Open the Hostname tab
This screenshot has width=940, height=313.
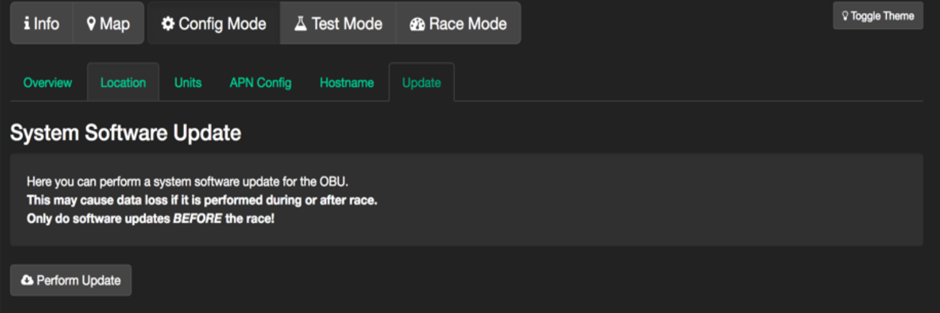(346, 83)
